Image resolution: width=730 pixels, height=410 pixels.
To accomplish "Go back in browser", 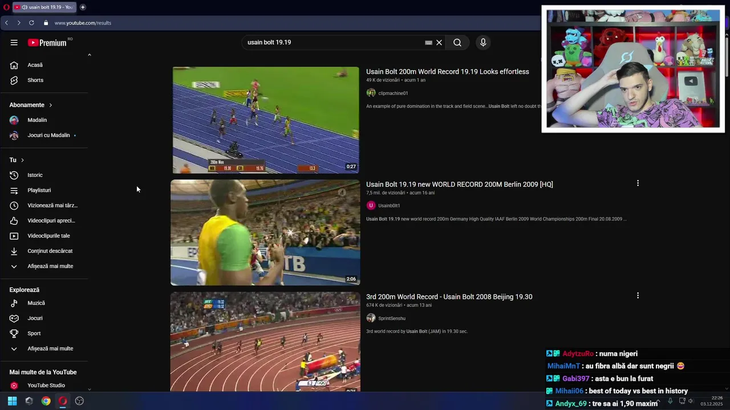I will (x=6, y=23).
